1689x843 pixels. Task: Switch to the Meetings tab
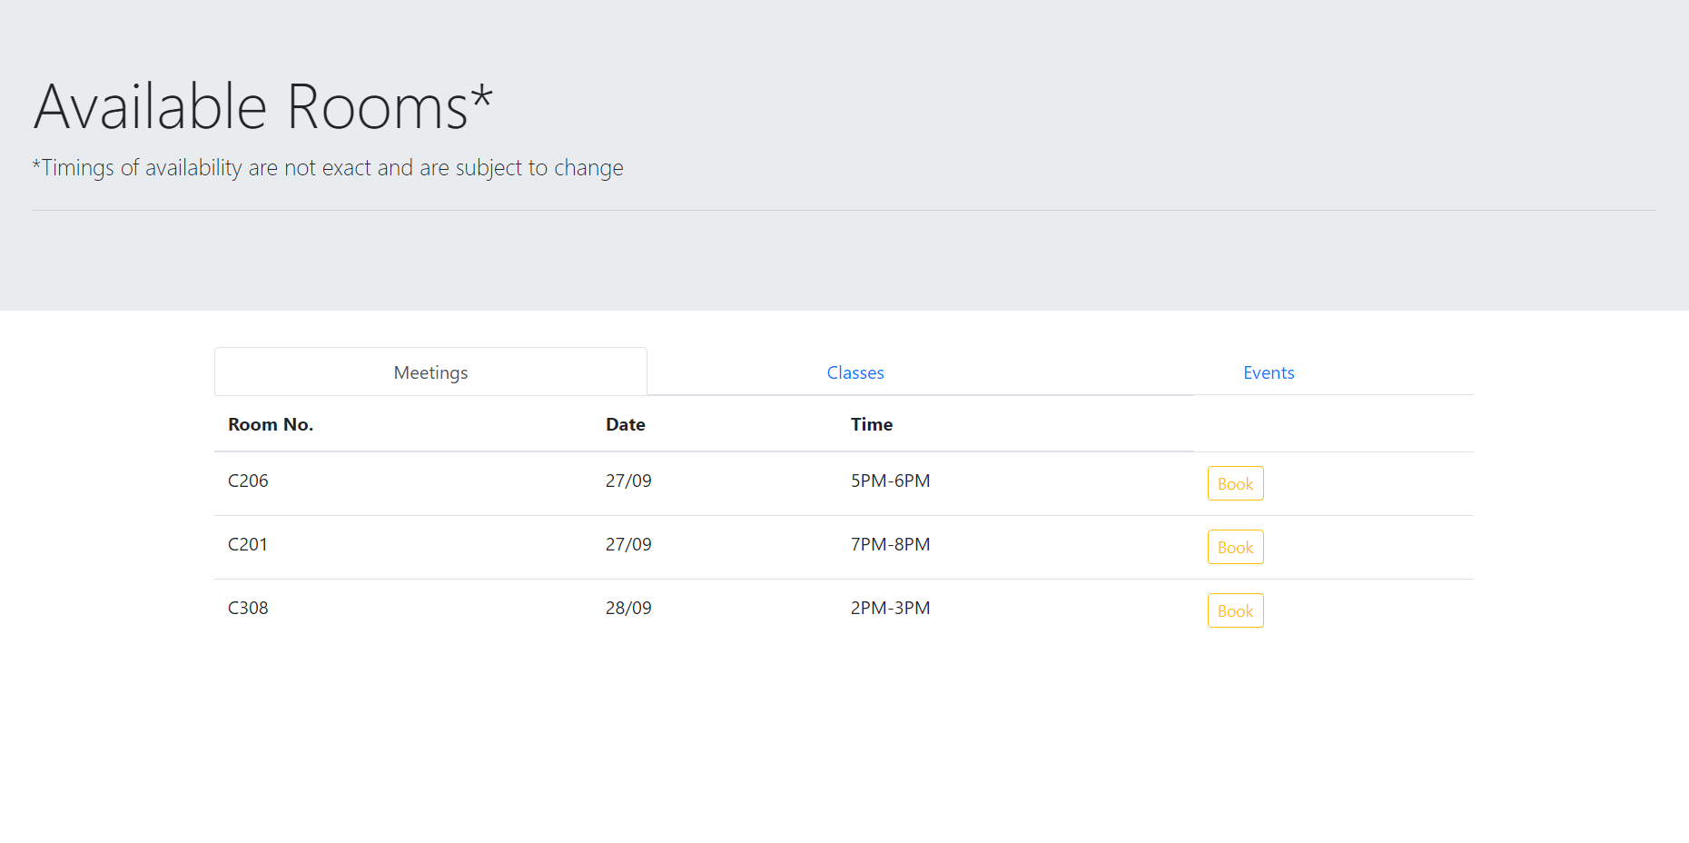coord(430,372)
